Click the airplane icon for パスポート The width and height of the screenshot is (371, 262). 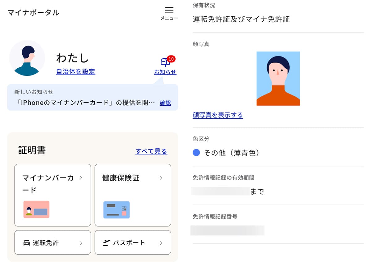[106, 243]
